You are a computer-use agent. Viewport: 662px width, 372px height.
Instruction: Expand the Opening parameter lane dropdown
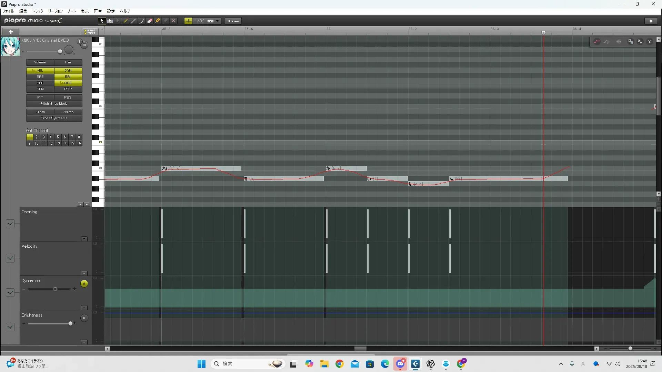(10, 224)
